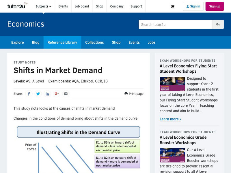This screenshot has width=231, height=173.
Task: Print the study note page
Action: tap(134, 93)
